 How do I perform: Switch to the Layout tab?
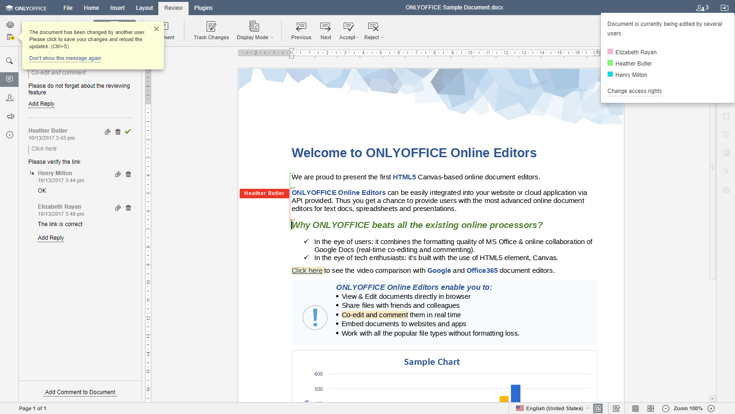pyautogui.click(x=144, y=8)
